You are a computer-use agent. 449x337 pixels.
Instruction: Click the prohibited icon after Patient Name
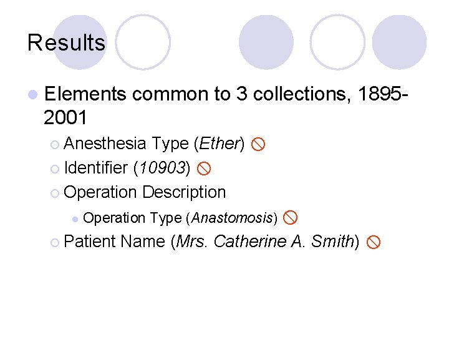pyautogui.click(x=374, y=242)
